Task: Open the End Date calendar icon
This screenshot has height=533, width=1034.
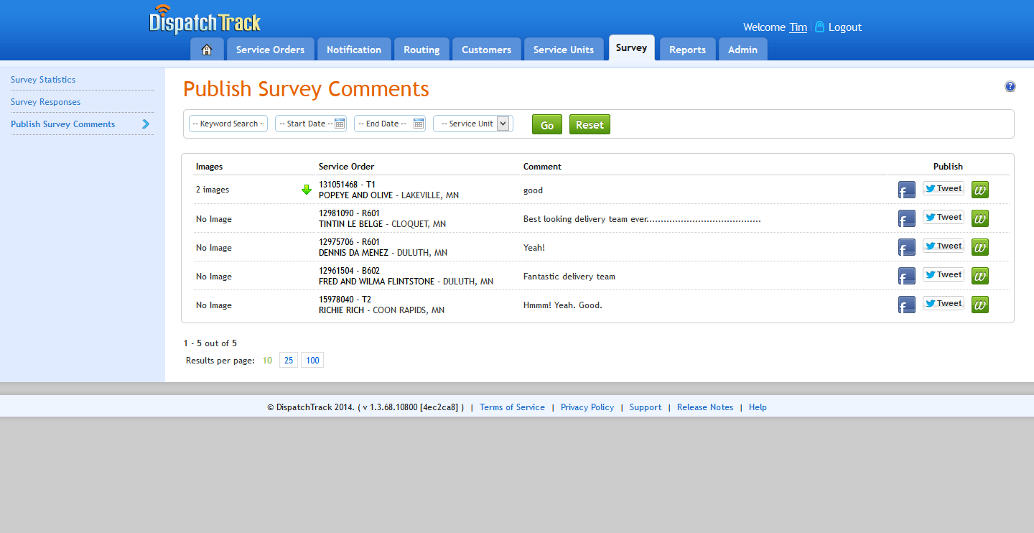Action: 419,123
